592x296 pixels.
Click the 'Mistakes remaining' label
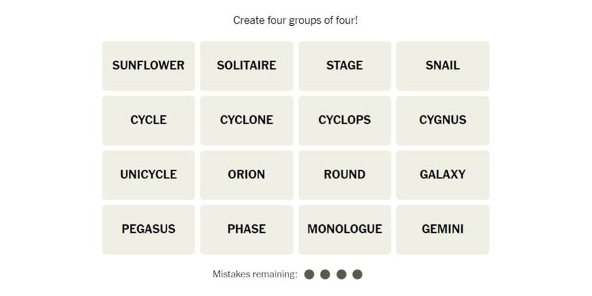(x=255, y=274)
